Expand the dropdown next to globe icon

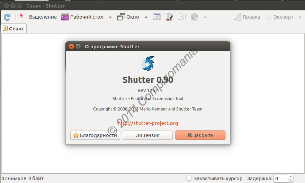point(205,17)
